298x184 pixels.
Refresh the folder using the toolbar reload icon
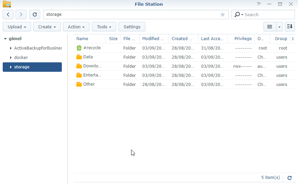(35, 14)
